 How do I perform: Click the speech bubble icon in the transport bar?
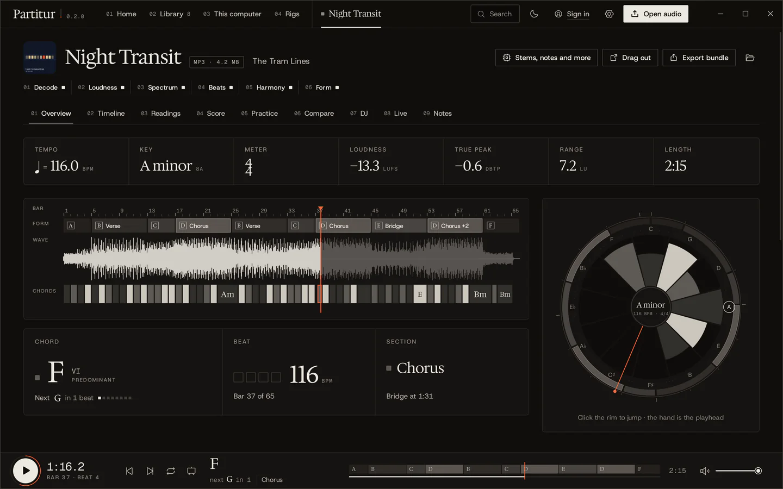(191, 471)
